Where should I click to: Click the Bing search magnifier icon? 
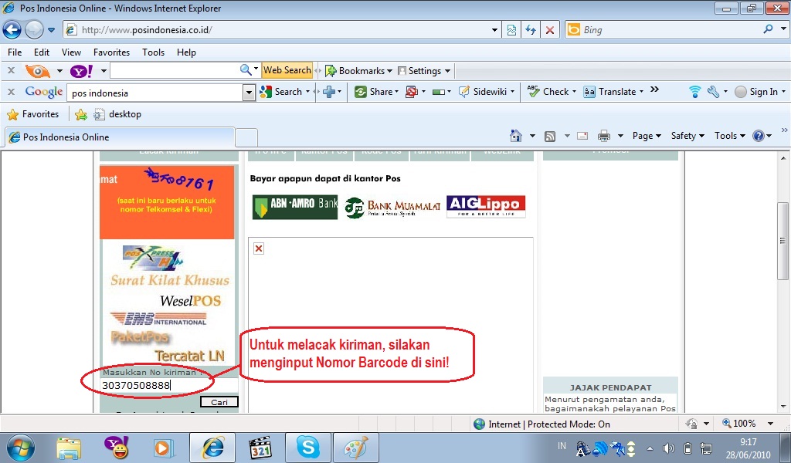tap(768, 29)
